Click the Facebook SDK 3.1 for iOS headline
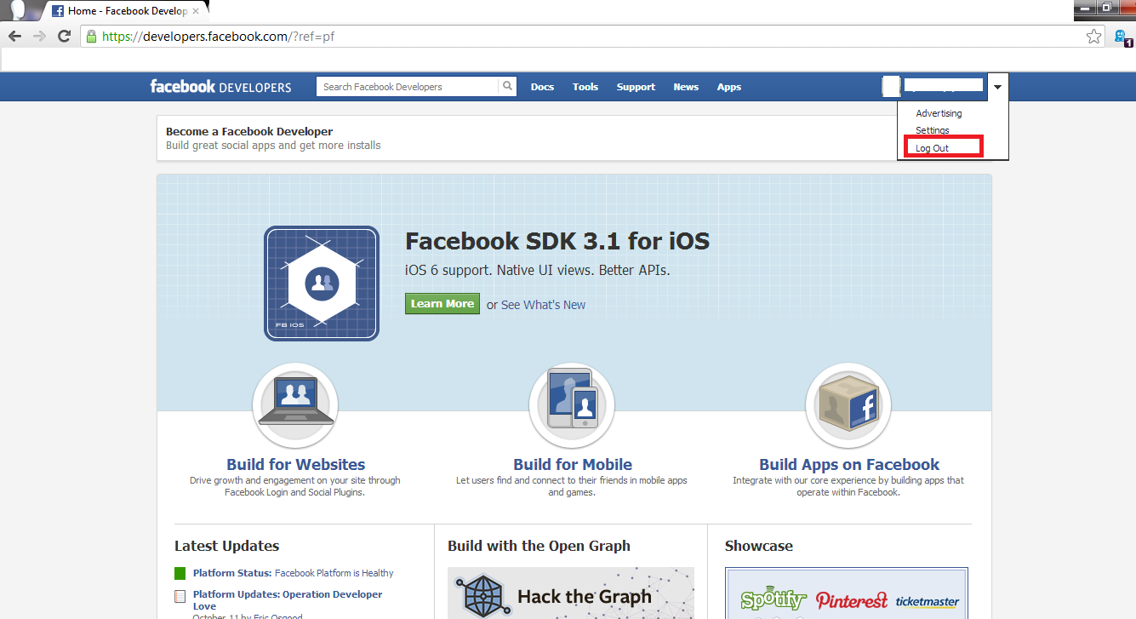Viewport: 1136px width, 619px height. [x=557, y=241]
